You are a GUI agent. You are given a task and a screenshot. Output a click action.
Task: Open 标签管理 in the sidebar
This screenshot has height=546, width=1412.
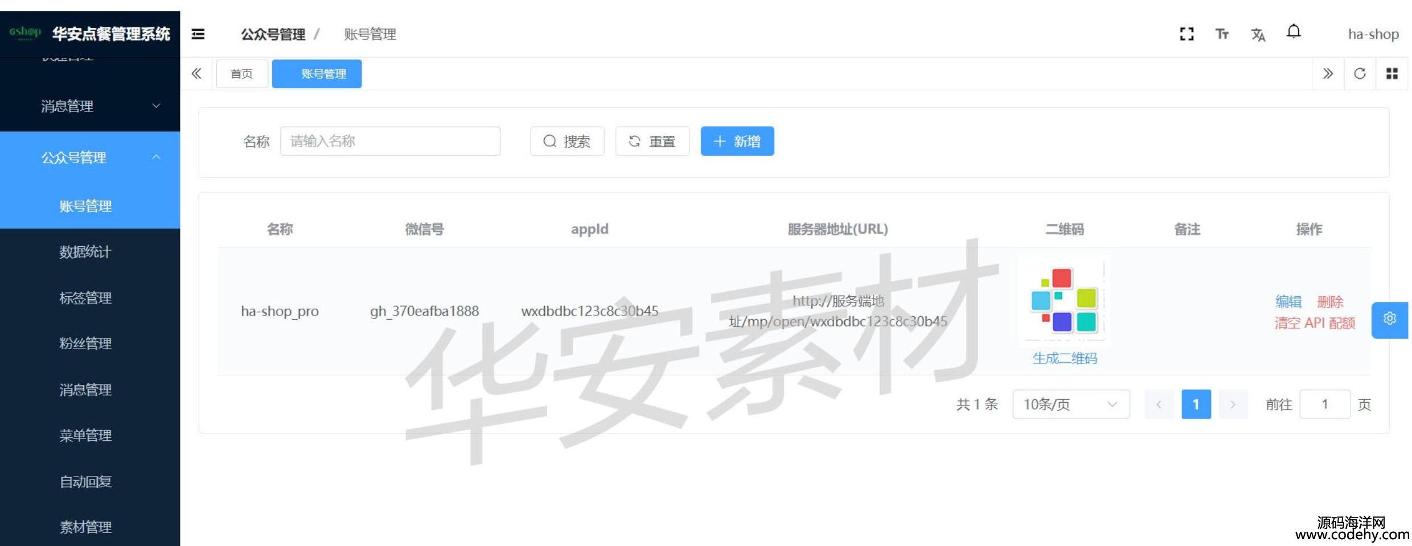pyautogui.click(x=90, y=297)
